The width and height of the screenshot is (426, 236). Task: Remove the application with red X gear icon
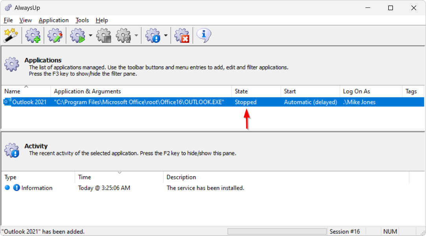click(182, 35)
